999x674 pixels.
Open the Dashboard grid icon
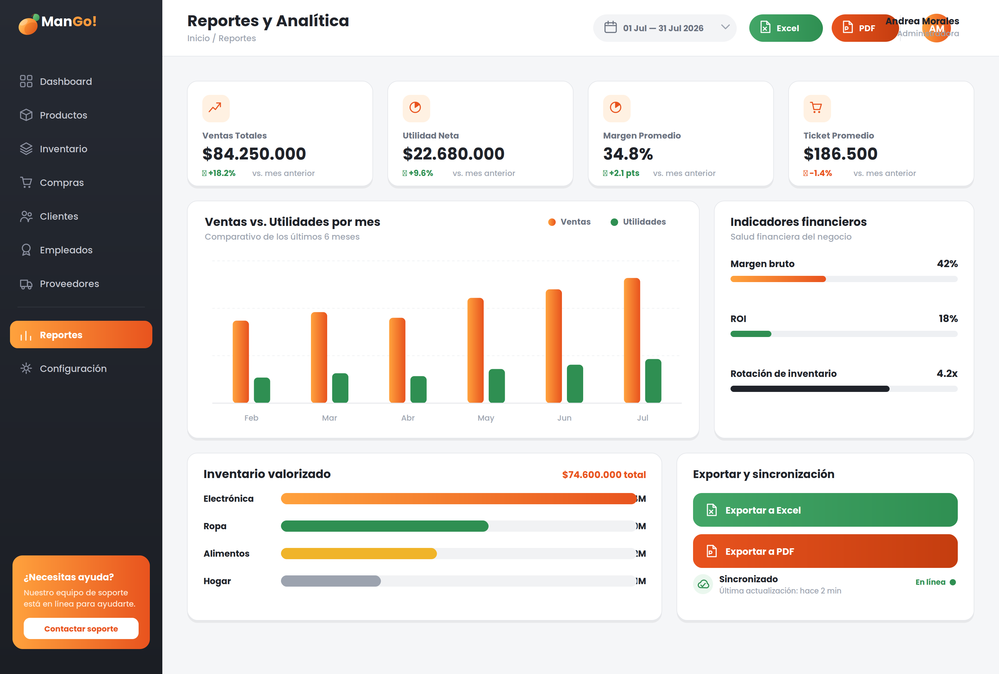click(26, 81)
